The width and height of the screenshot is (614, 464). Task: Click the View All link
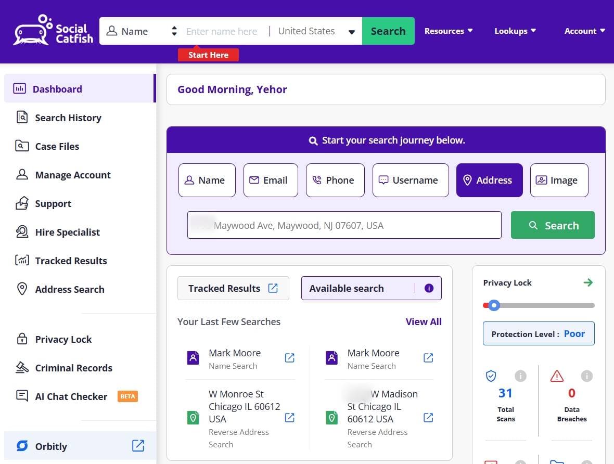tap(424, 321)
